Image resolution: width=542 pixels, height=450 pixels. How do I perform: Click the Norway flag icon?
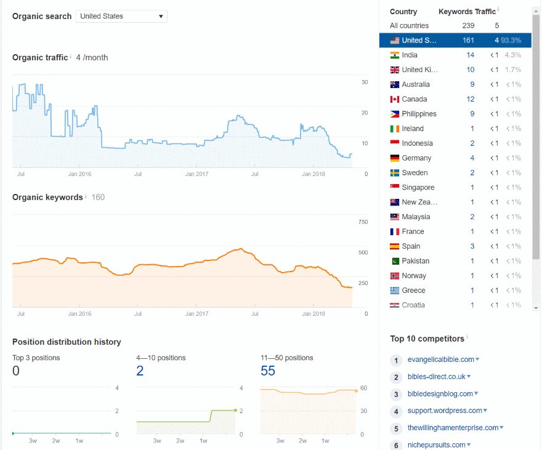[x=395, y=276]
